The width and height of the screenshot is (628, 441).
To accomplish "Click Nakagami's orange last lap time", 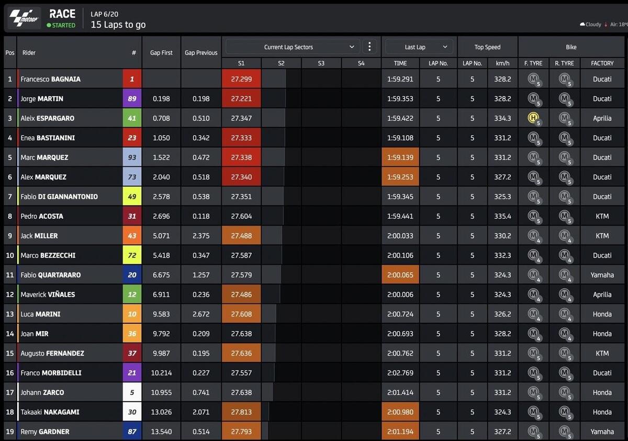I will click(x=400, y=412).
